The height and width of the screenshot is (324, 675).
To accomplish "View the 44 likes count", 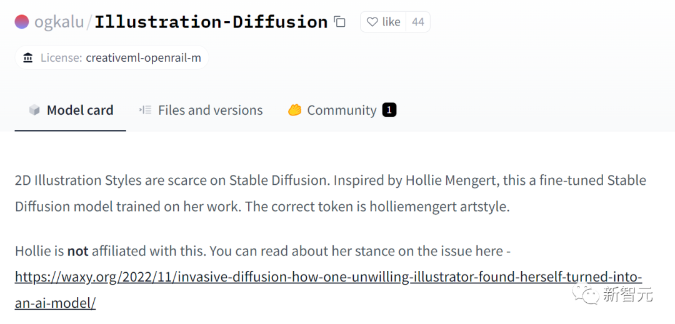I will click(x=417, y=22).
